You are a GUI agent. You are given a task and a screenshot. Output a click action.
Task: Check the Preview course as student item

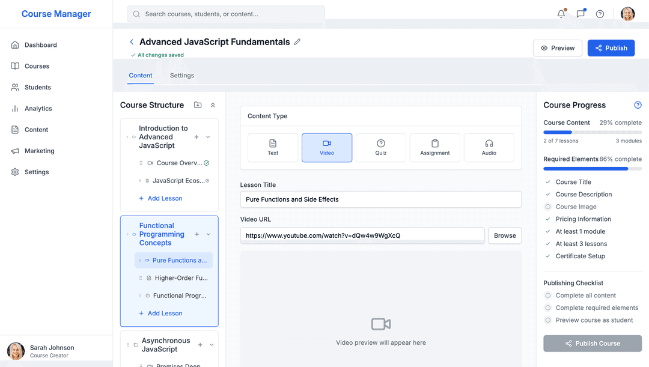tap(547, 320)
